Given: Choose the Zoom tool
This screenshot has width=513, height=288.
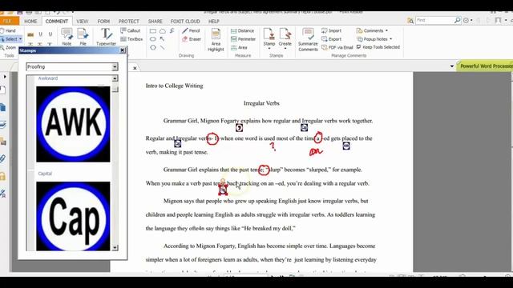Looking at the screenshot, I should coord(8,48).
